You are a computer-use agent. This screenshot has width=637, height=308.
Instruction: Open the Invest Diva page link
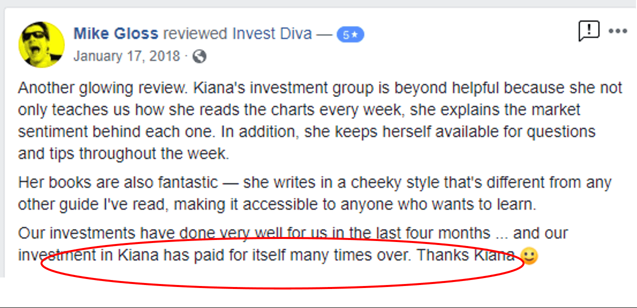pos(272,34)
